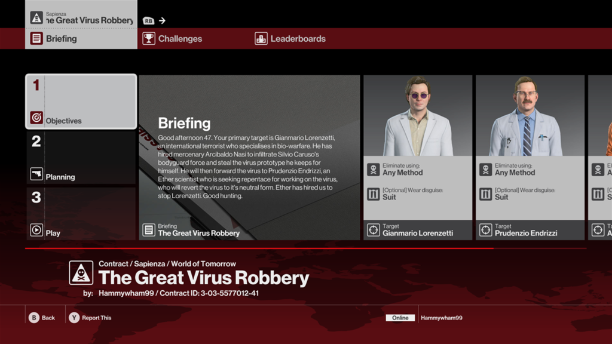The height and width of the screenshot is (344, 612).
Task: Click the Briefing document icon in tab bar
Action: click(36, 39)
